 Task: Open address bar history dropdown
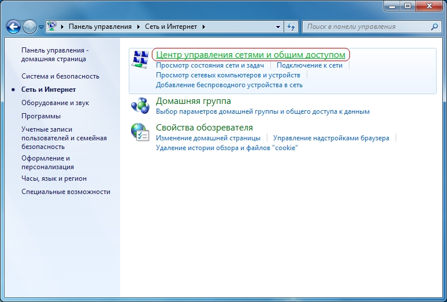(x=278, y=27)
